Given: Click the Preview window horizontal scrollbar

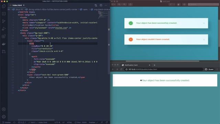Looking at the screenshot, I should pyautogui.click(x=162, y=61).
